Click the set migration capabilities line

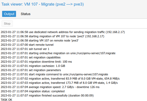pyautogui.click(x=31, y=57)
